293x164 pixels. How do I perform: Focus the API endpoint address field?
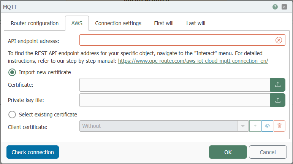tap(177, 40)
